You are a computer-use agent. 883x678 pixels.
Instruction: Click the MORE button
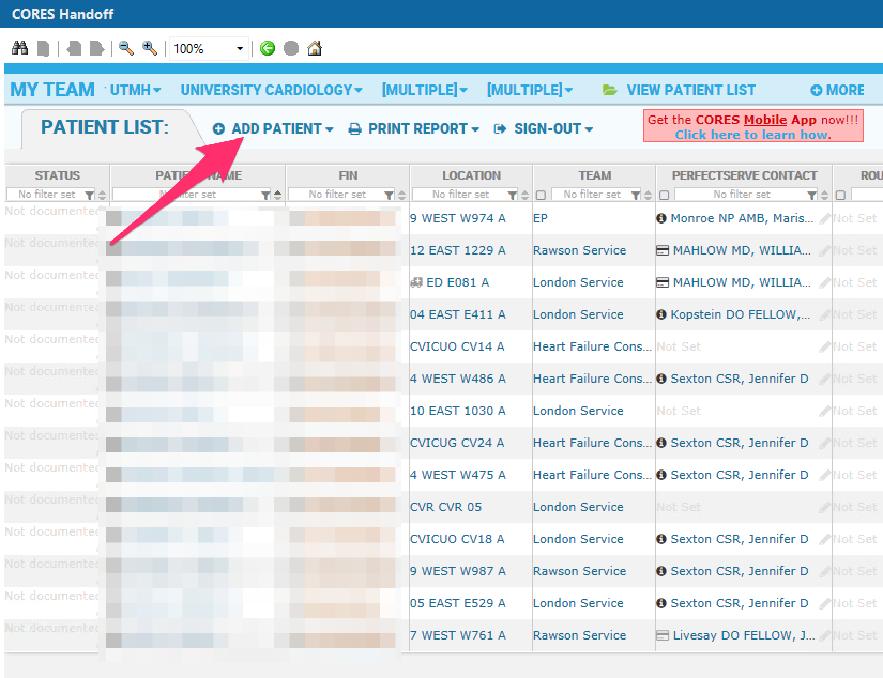pos(838,90)
